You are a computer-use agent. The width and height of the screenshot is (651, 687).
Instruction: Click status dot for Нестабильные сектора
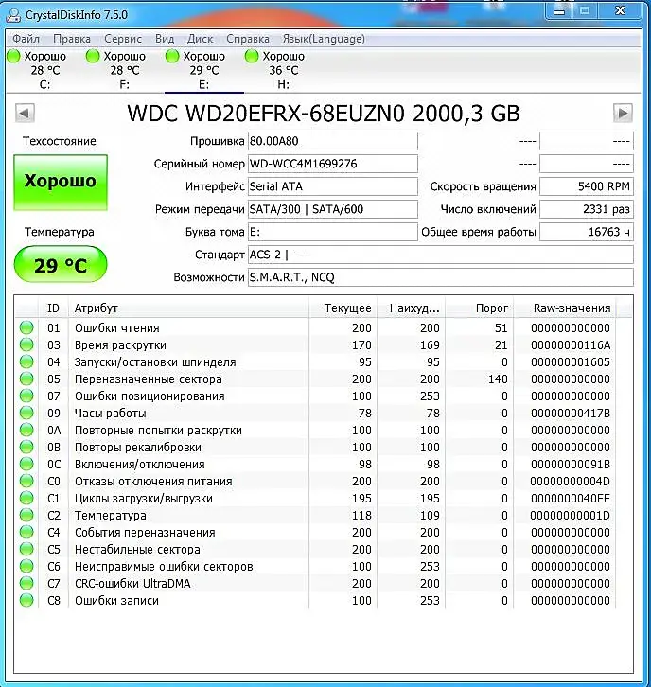(x=26, y=549)
